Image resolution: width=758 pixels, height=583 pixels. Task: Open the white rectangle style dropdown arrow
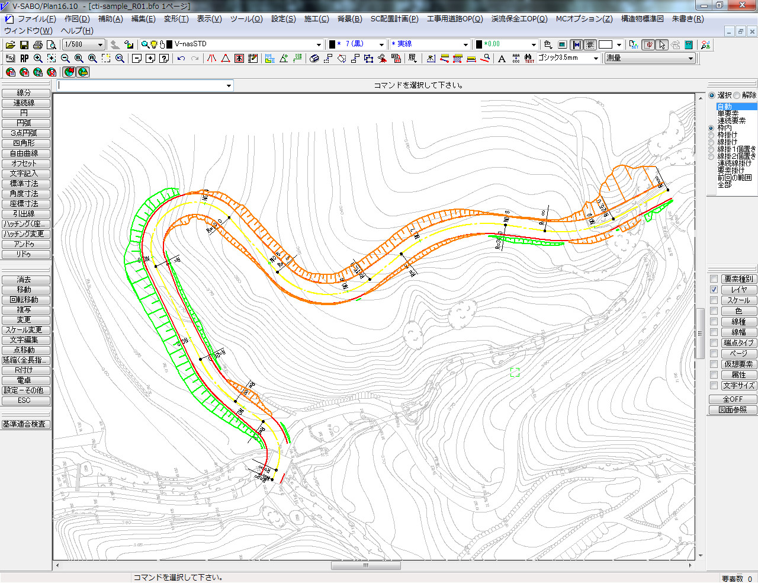point(619,44)
